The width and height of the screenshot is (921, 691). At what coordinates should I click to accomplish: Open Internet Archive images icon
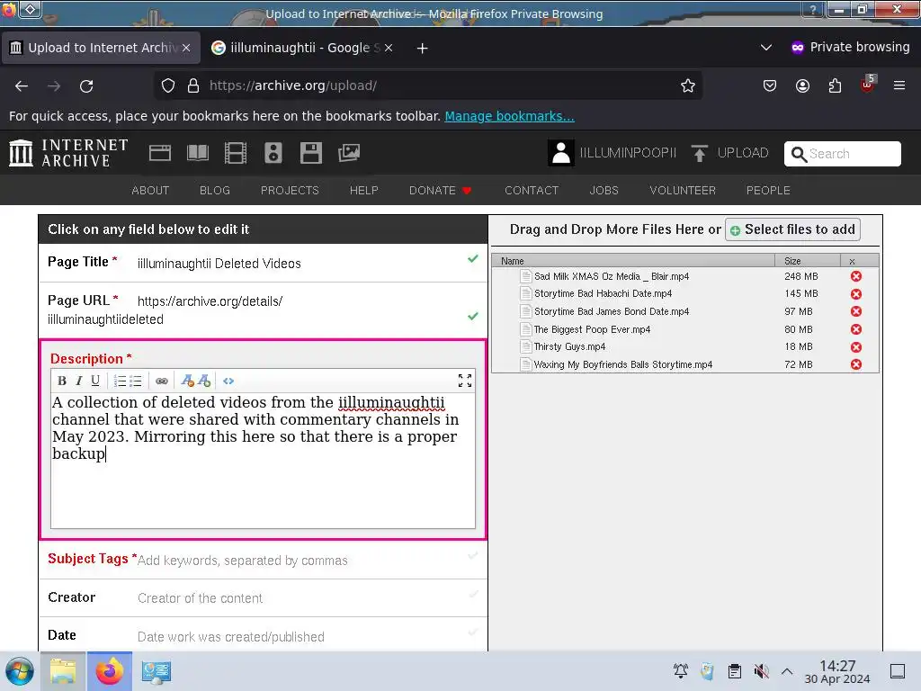click(349, 153)
